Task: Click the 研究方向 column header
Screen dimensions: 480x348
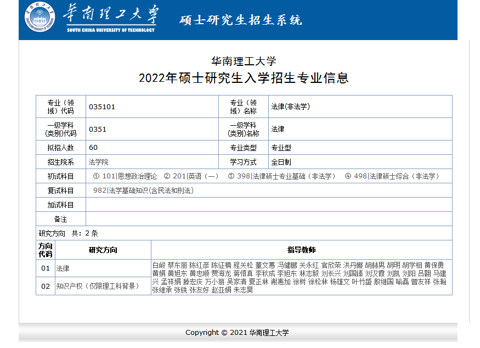Action: pos(103,250)
